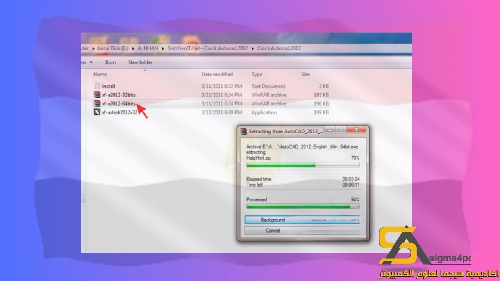Click xf-adesk2012x32 file name
500x281 pixels.
[x=120, y=112]
